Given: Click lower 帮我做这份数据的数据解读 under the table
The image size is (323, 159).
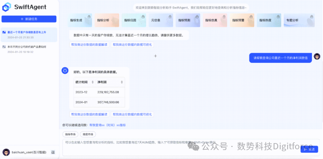Looking at the screenshot, I should point(89,114).
